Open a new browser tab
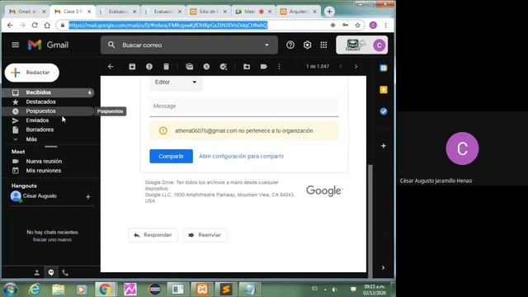Viewport: 528px width, 297px height. [x=329, y=12]
